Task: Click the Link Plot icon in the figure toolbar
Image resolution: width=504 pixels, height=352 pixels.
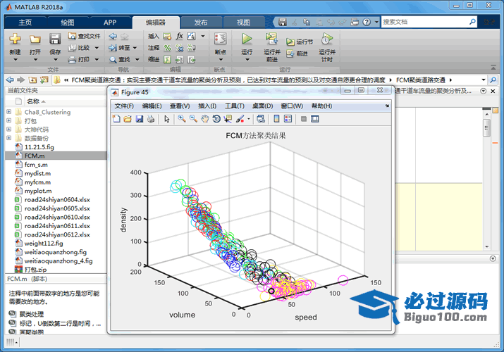Action: (x=261, y=119)
